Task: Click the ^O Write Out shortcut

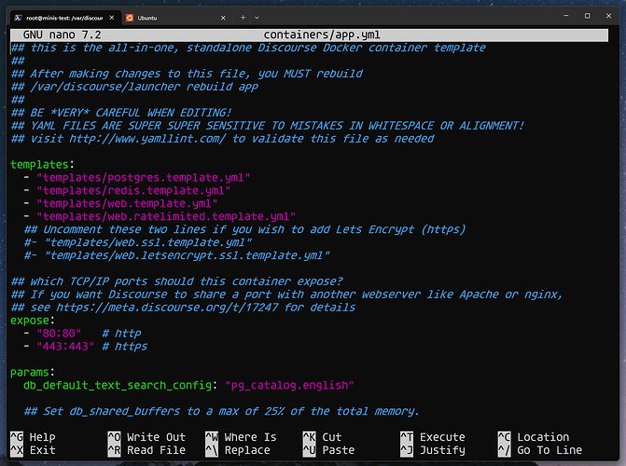Action: [146, 437]
